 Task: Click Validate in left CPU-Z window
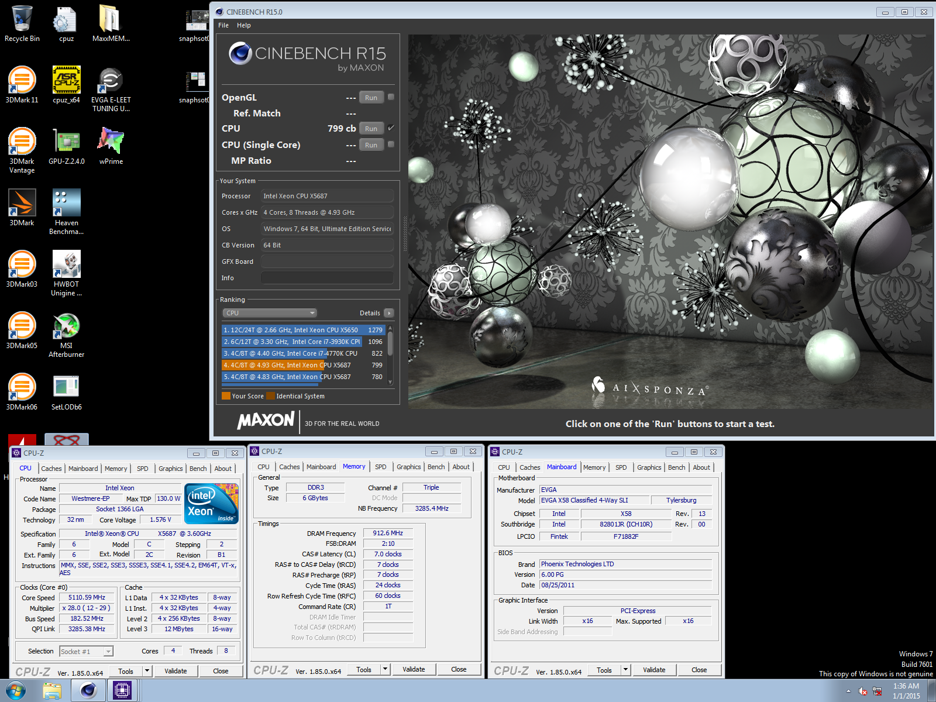[175, 671]
